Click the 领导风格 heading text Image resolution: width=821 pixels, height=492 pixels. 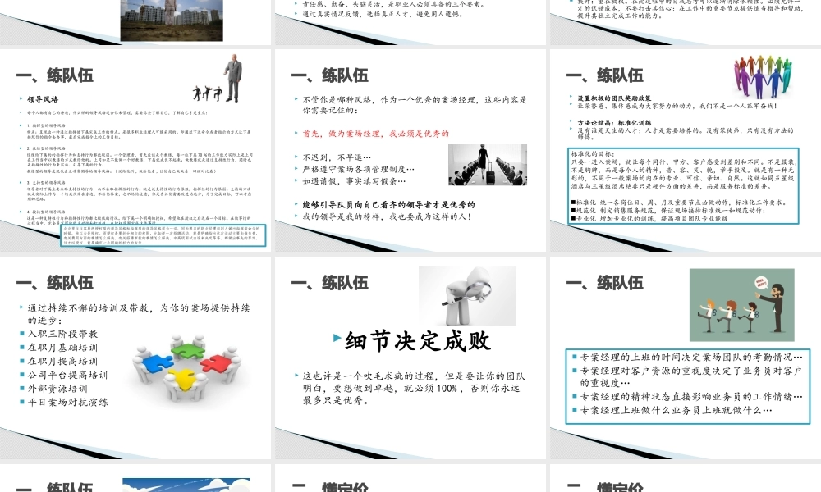[x=43, y=99]
